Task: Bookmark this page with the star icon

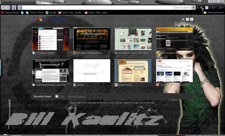Action: tap(20, 8)
